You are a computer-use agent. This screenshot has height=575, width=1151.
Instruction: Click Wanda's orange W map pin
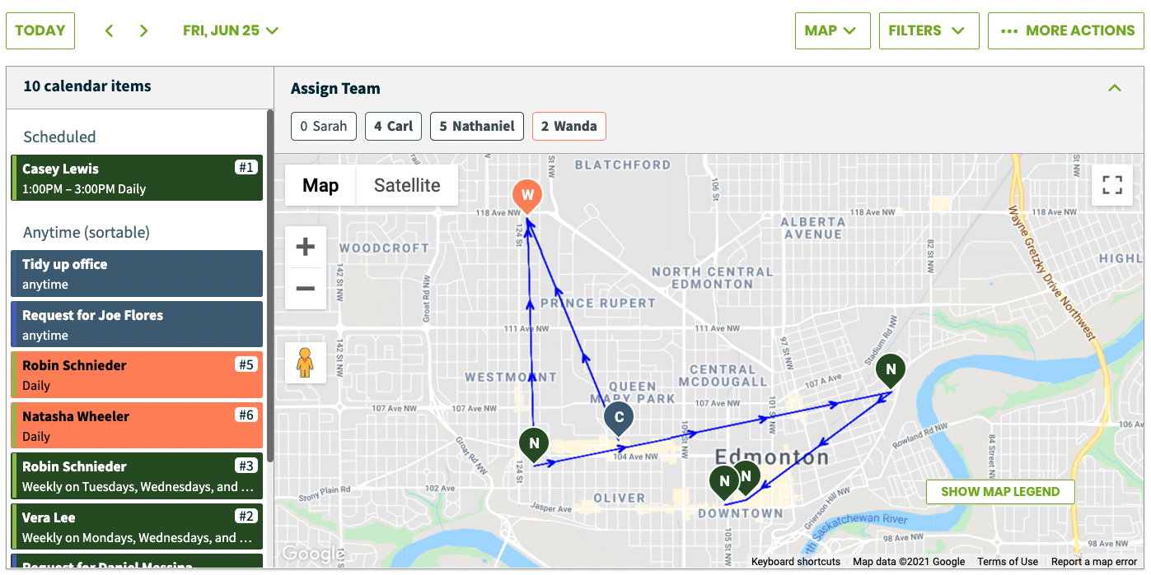[x=527, y=197]
